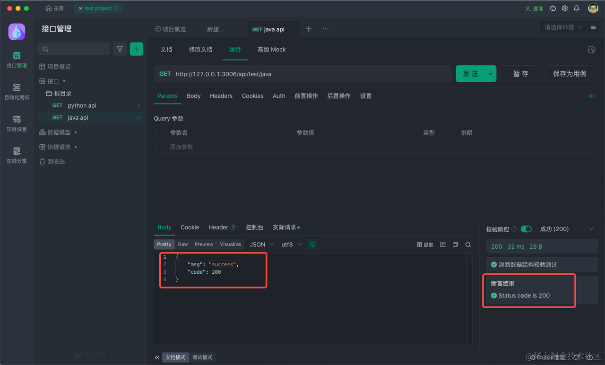Open the response Cookie tab

(190, 227)
